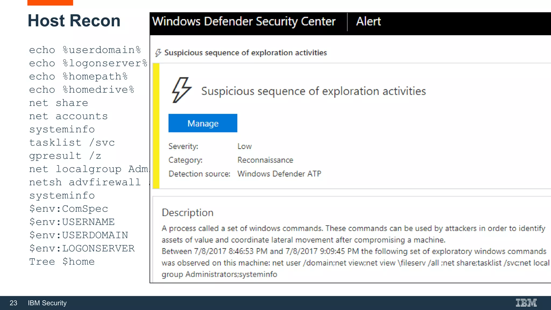Click the yellow severity bar on alert card
The width and height of the screenshot is (551, 310).
[x=156, y=126]
